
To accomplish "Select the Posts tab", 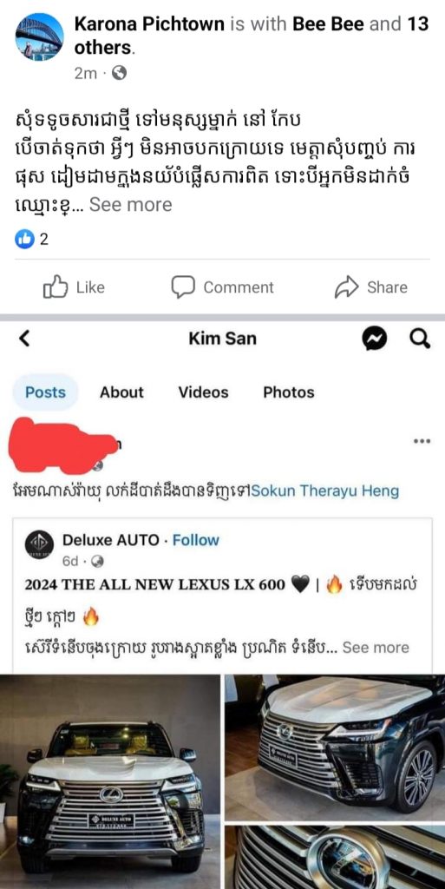I will (x=45, y=392).
